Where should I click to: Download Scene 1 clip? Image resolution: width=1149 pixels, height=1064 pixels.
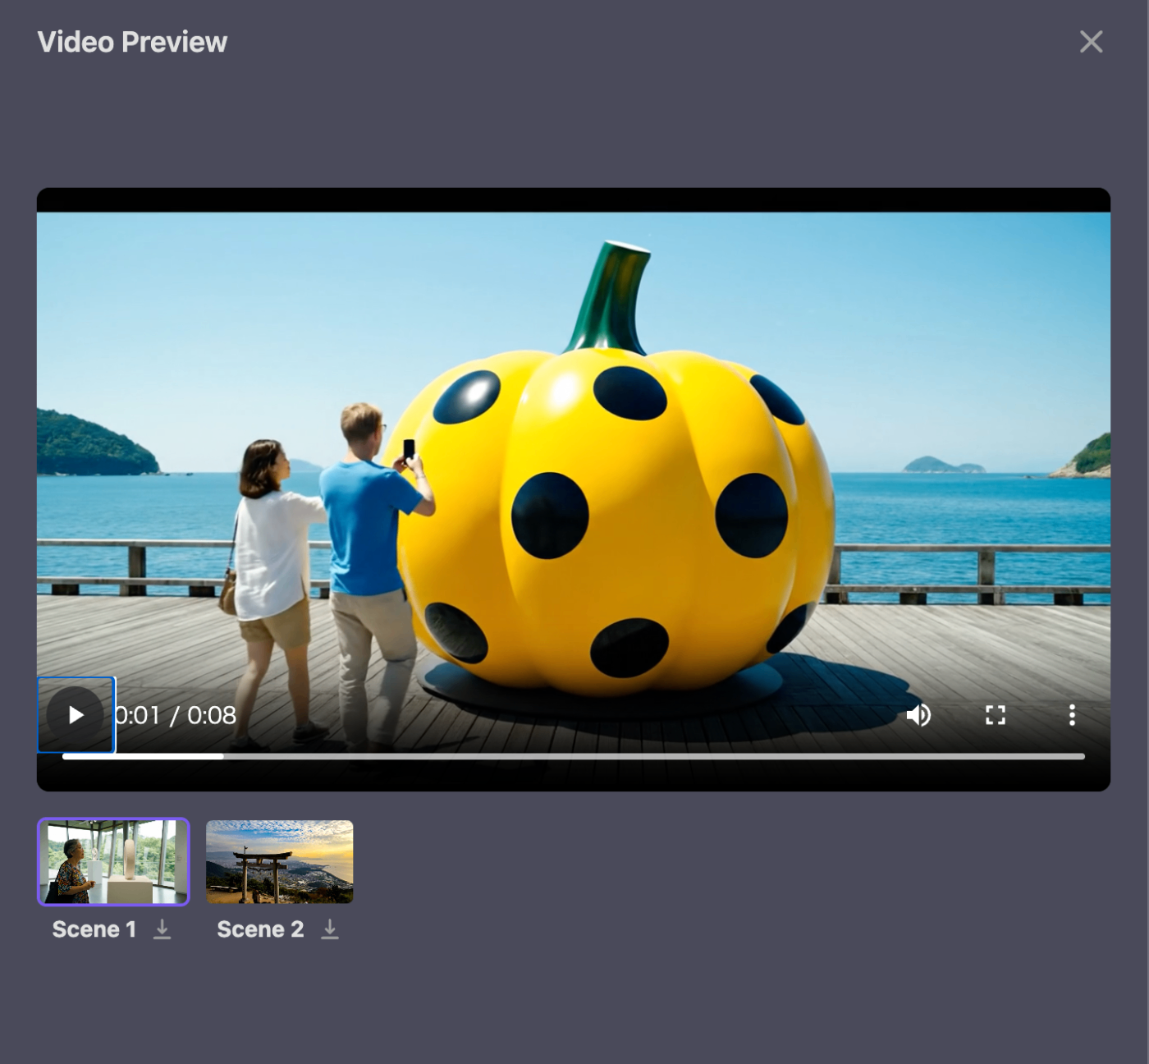[x=163, y=929]
